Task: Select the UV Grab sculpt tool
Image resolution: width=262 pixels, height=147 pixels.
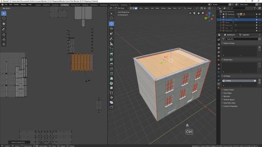Action: click(x=4, y=35)
